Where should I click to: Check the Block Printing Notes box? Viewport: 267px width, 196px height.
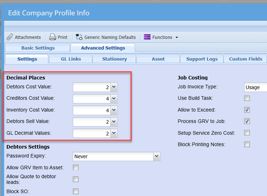tap(247, 144)
